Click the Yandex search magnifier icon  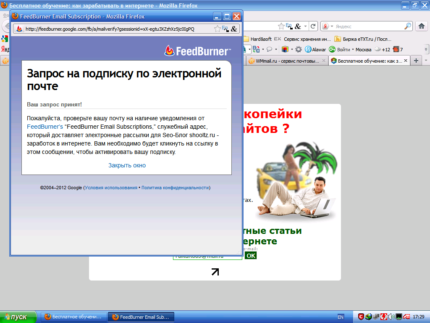(x=408, y=26)
